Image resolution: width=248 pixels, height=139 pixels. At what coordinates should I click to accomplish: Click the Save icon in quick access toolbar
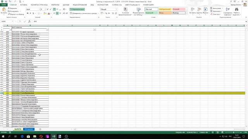pos(6,2)
